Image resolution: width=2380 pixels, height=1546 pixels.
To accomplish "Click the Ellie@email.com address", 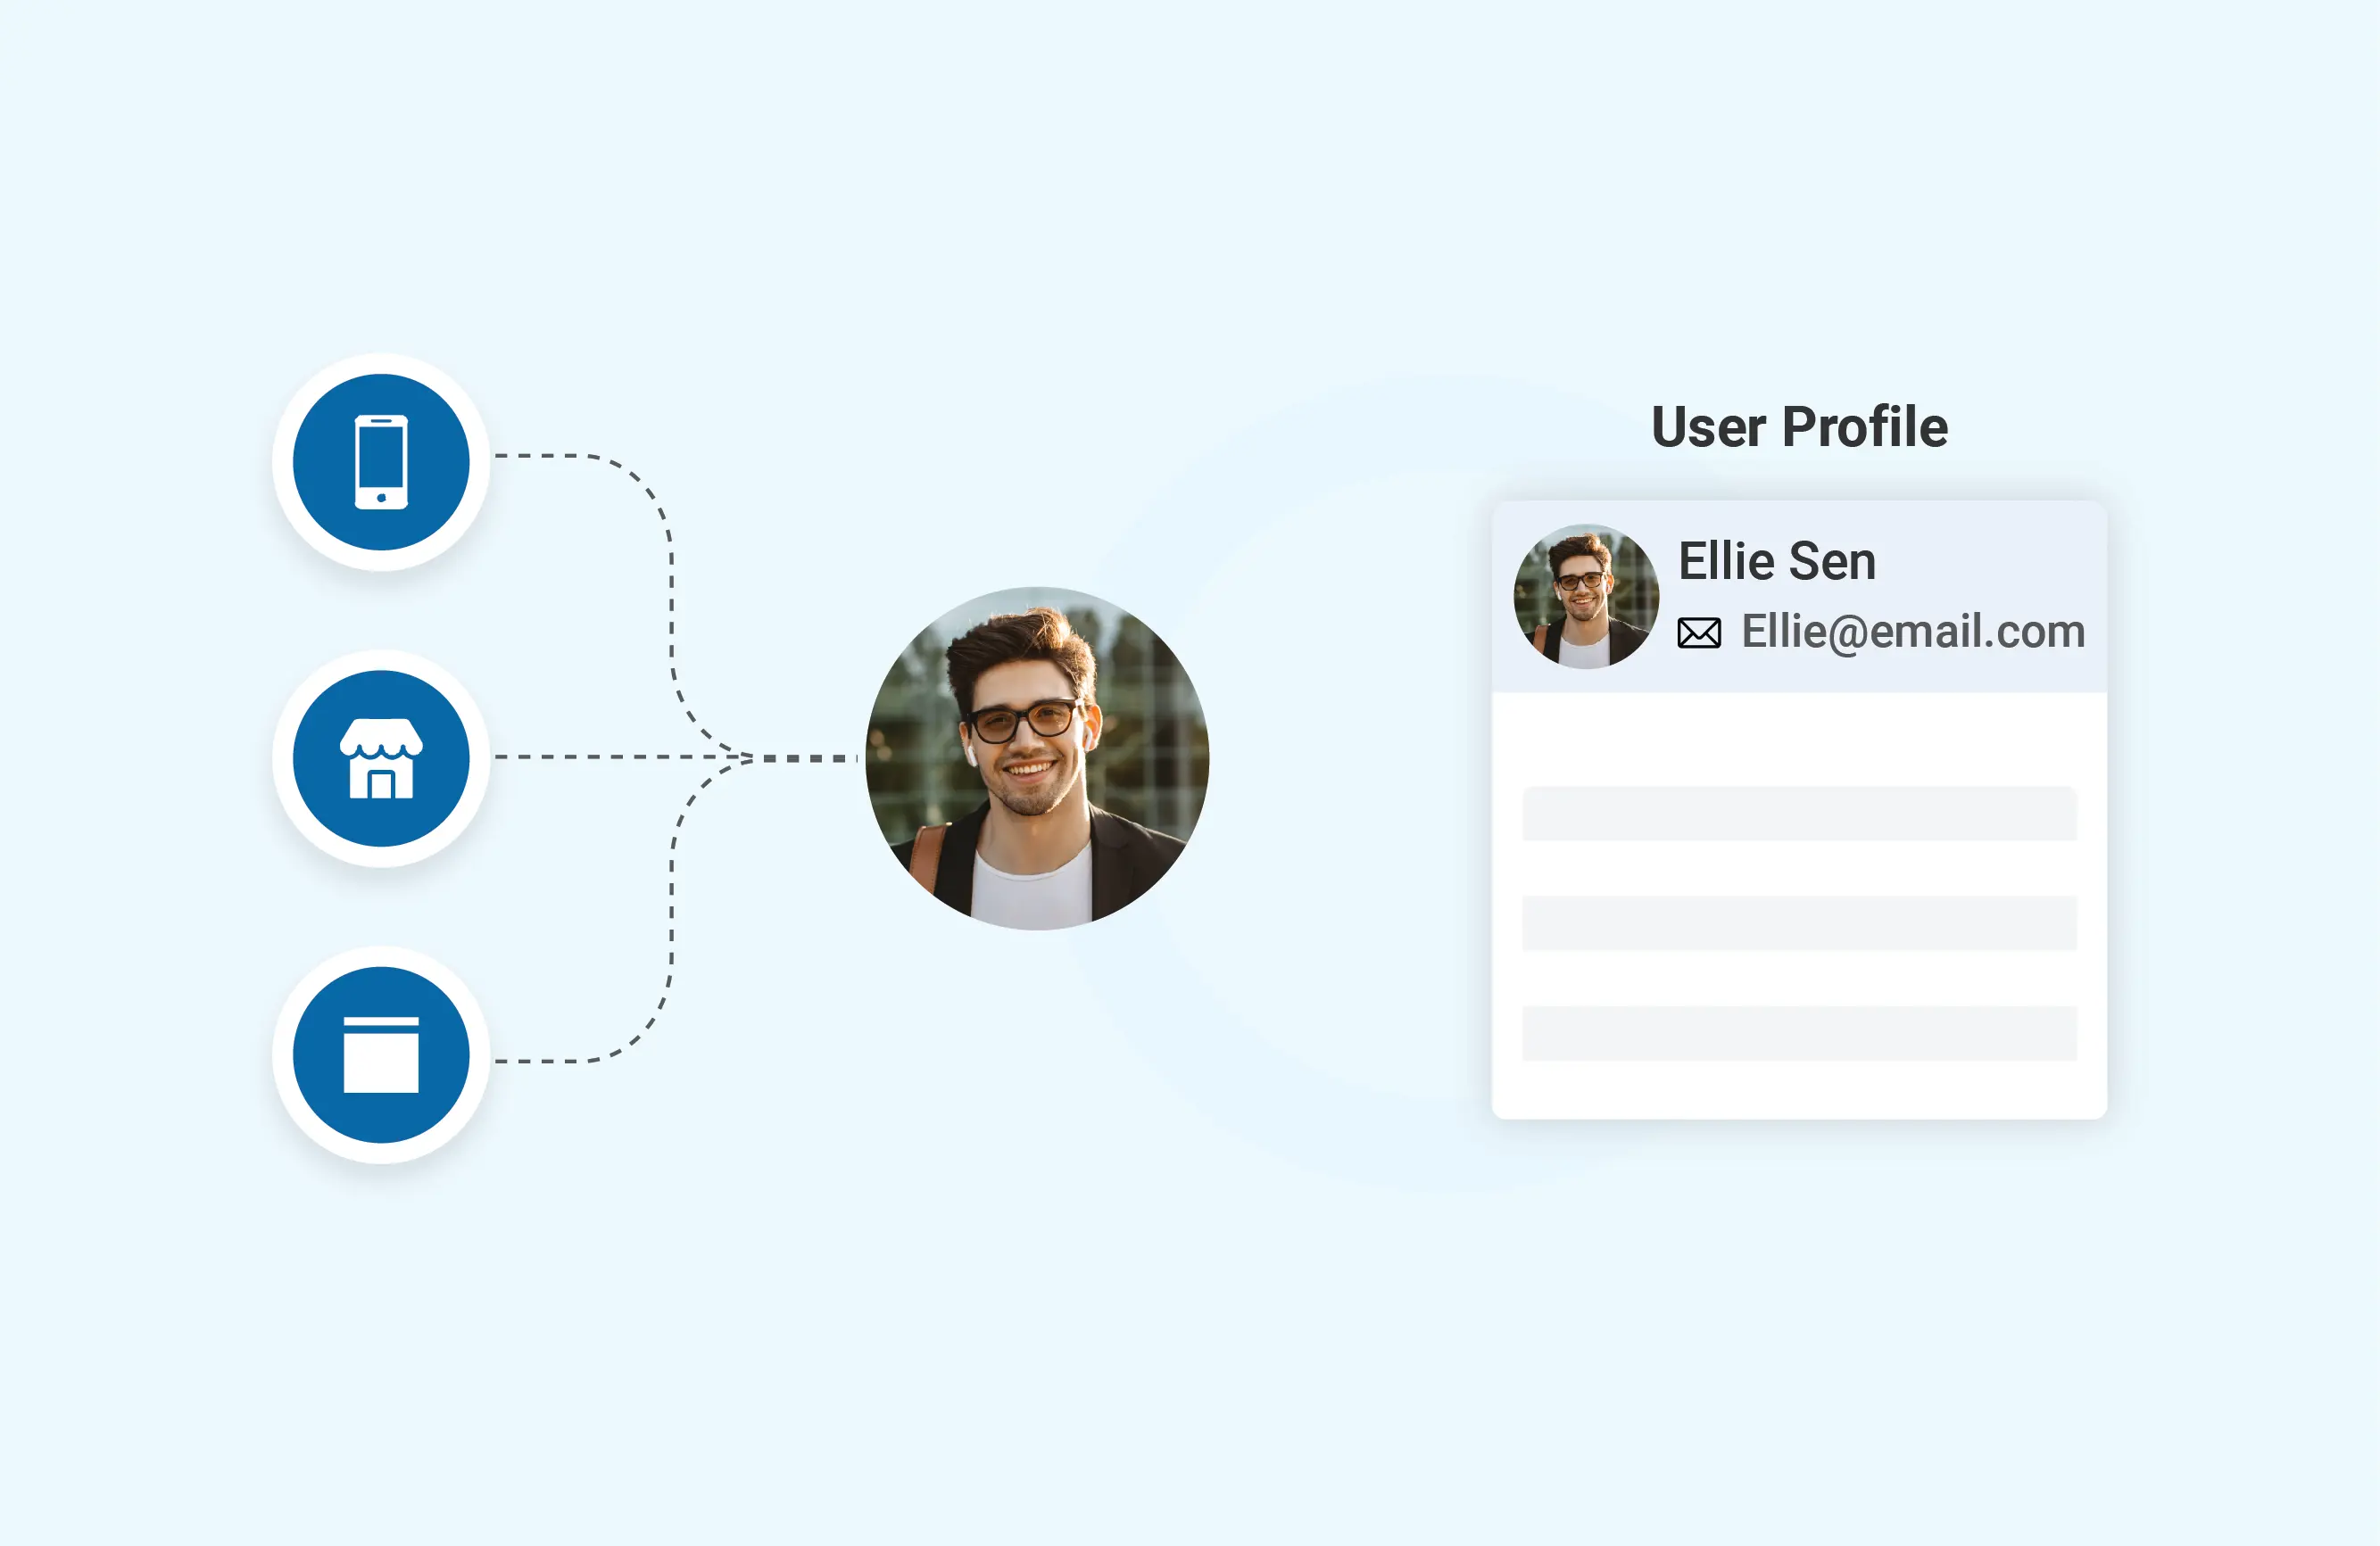I will point(1912,632).
